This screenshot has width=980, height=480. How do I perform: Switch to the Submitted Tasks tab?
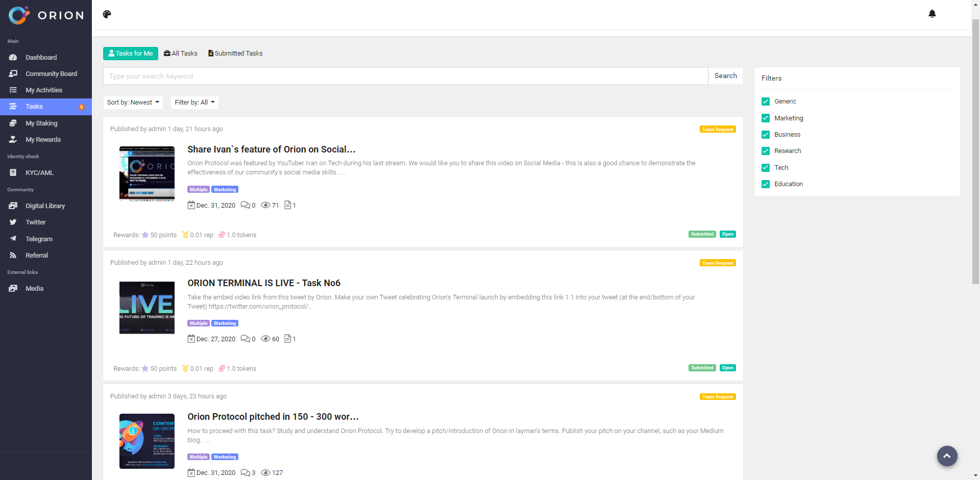coord(235,54)
